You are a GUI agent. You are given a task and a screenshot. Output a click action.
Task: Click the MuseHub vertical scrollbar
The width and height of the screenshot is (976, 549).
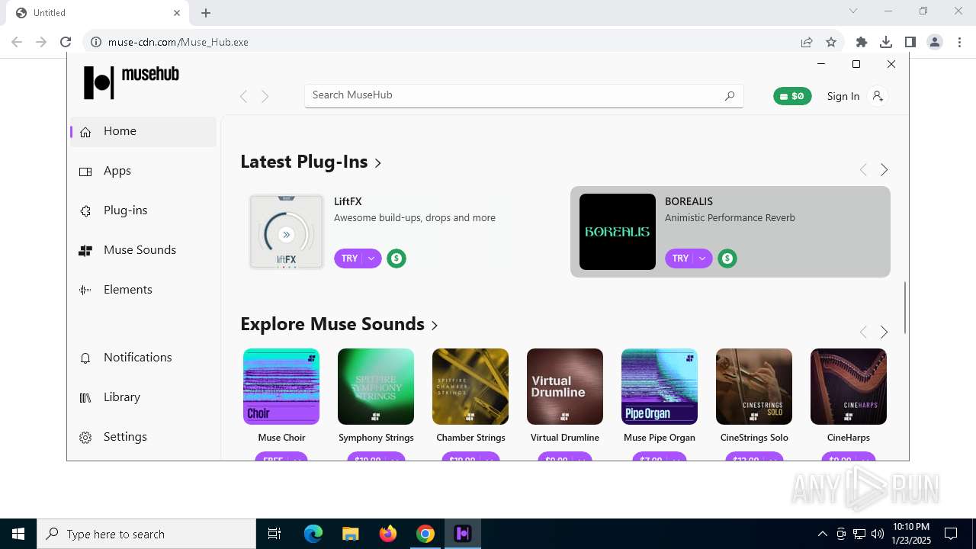coord(905,308)
